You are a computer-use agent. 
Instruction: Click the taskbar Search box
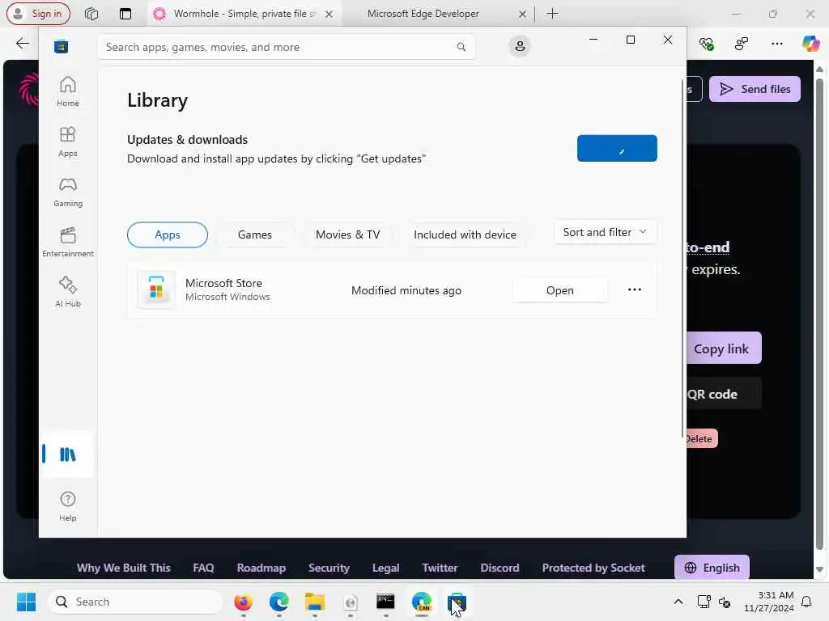[x=135, y=602]
